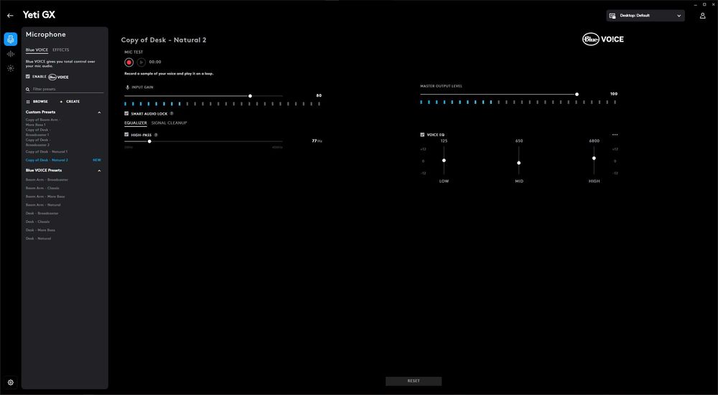Click the MID band EQ slider handle
This screenshot has height=395, width=718.
[x=519, y=163]
